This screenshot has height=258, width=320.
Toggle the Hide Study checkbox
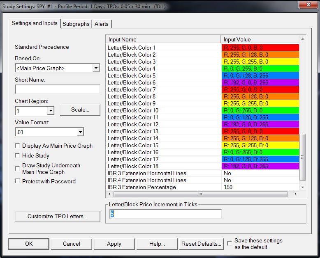(18, 155)
